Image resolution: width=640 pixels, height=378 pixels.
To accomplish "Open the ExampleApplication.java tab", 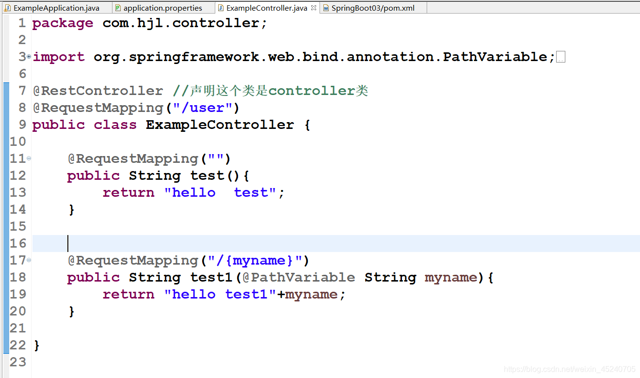I will point(56,7).
